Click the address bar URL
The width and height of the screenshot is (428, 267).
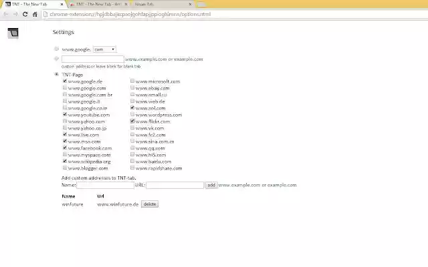tap(130, 14)
